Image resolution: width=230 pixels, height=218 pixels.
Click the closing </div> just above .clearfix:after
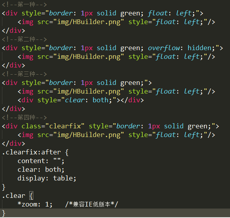(x=13, y=144)
